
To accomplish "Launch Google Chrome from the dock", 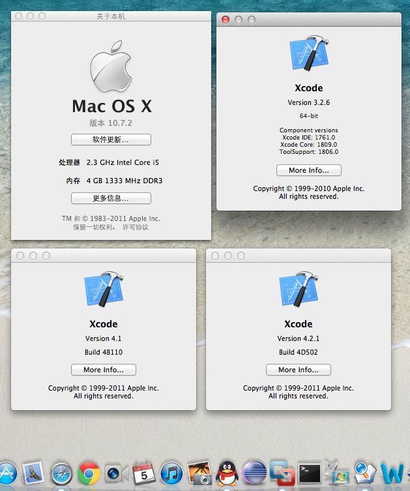I will 89,473.
